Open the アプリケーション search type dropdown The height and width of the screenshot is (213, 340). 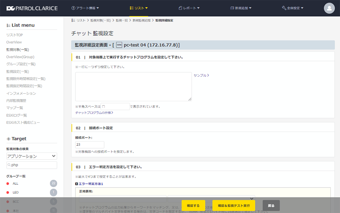pyautogui.click(x=32, y=156)
